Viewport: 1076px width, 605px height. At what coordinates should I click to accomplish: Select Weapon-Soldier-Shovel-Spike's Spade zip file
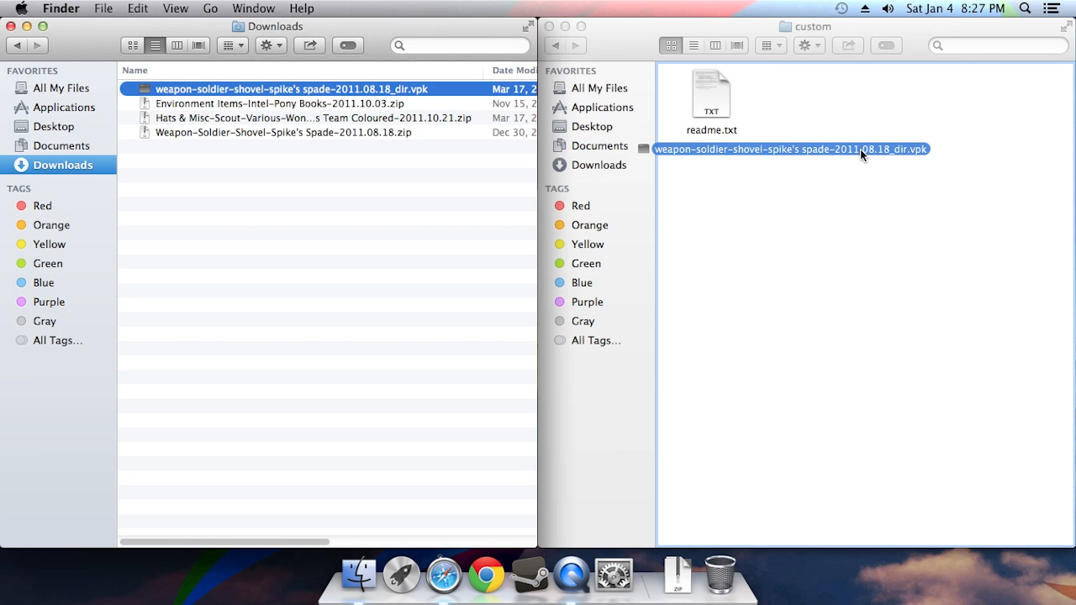pyautogui.click(x=328, y=132)
